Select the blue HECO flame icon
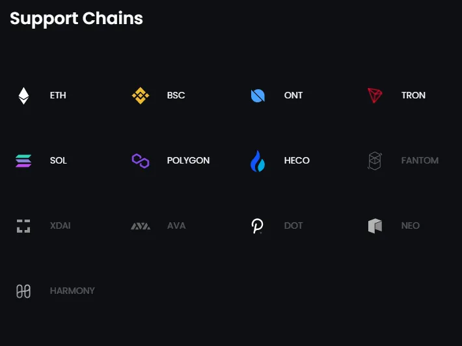462x346 pixels. (258, 161)
